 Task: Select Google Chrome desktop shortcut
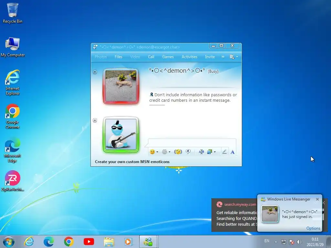click(13, 116)
